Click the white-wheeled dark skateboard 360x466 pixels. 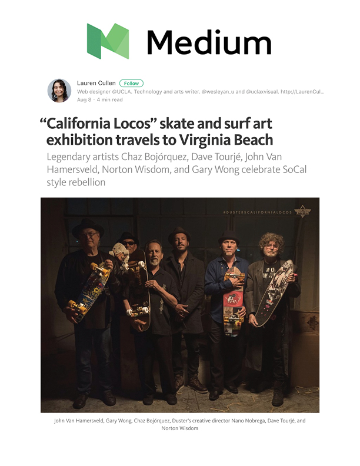click(x=139, y=291)
